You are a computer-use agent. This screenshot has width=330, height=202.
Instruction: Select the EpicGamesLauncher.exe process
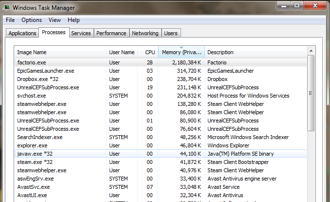[161, 71]
